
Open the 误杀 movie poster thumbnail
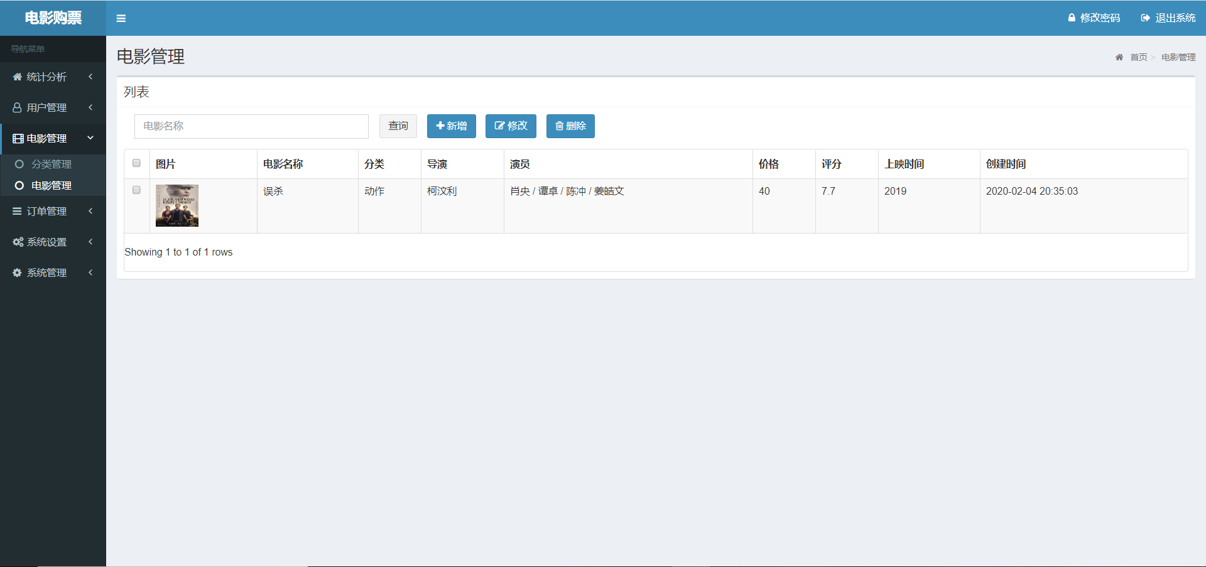[x=177, y=205]
